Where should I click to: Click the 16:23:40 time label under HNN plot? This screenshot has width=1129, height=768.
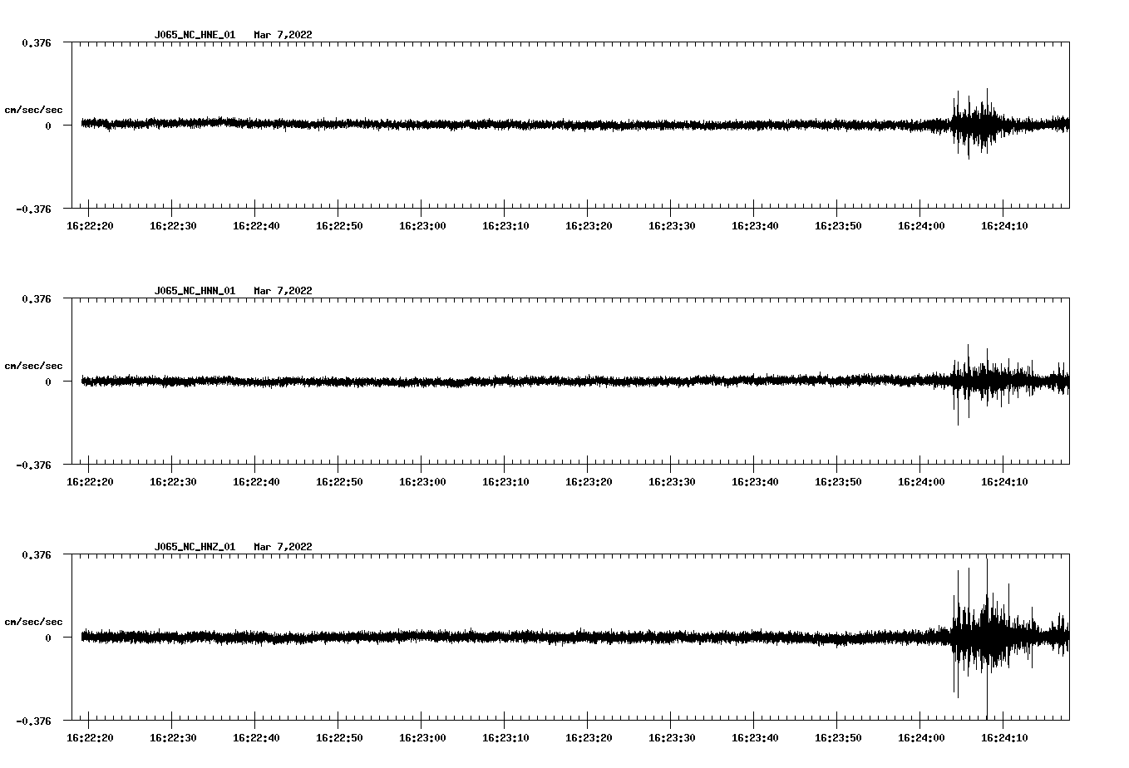pos(755,482)
